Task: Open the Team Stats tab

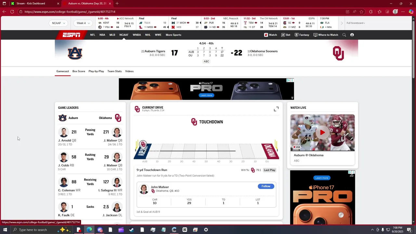Action: click(114, 71)
